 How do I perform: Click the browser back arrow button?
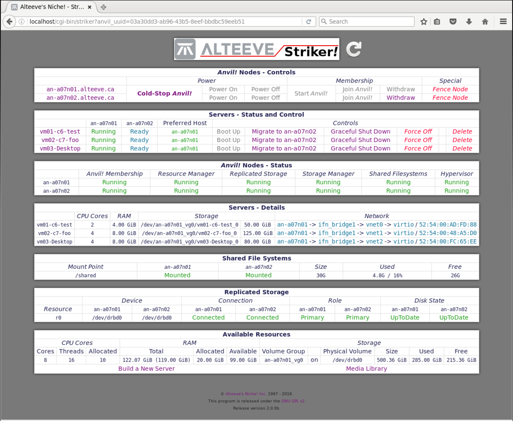click(9, 22)
